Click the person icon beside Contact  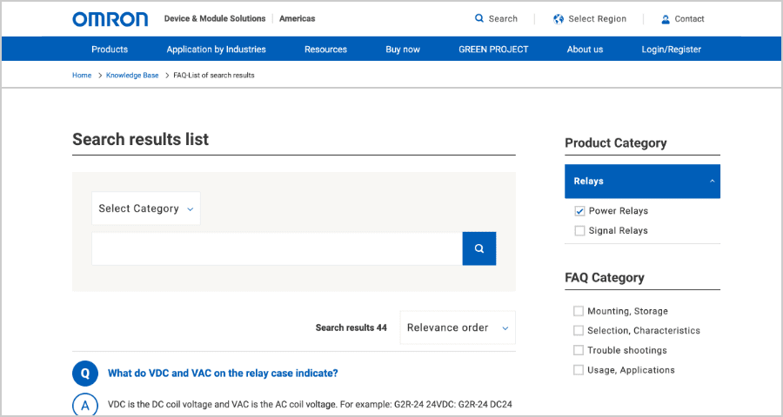point(666,19)
